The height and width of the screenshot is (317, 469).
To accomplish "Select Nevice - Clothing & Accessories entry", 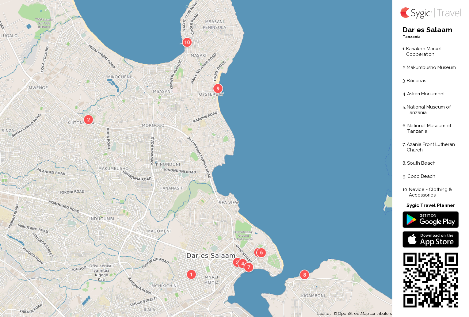I will point(427,192).
